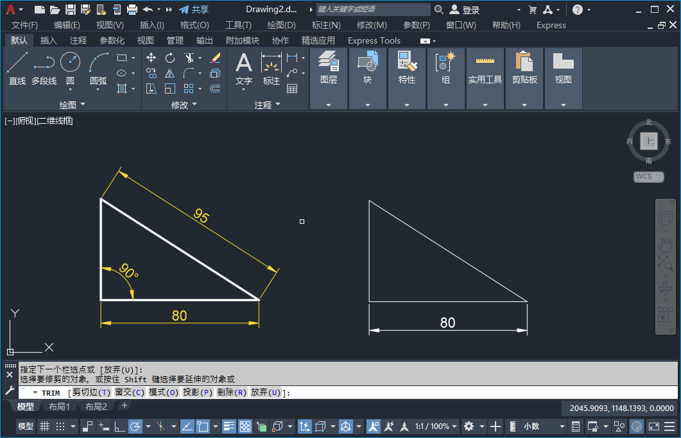Click the Plot (print) icon in toolbar

[132, 9]
